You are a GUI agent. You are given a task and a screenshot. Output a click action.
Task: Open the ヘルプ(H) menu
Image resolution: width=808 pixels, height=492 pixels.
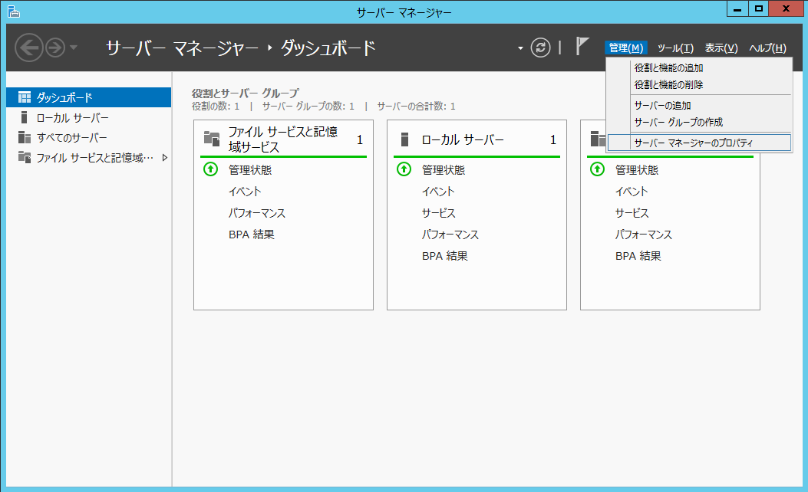pyautogui.click(x=767, y=48)
